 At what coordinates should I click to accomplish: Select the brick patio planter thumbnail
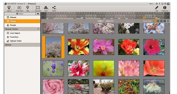pos(104,86)
